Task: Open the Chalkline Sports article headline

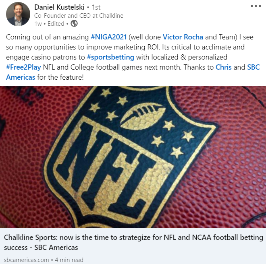Action: (133, 242)
